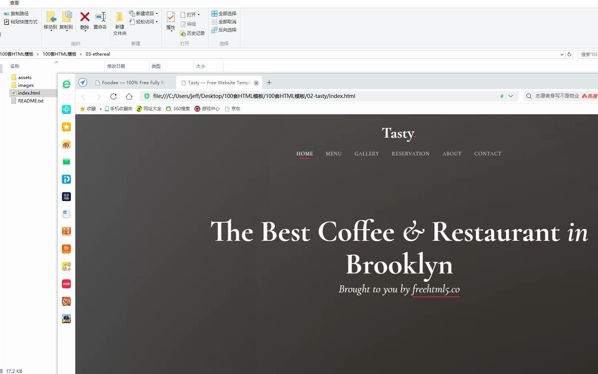Click the 全部选择 (select all) icon
Screen dimensions: 598x374
224,13
